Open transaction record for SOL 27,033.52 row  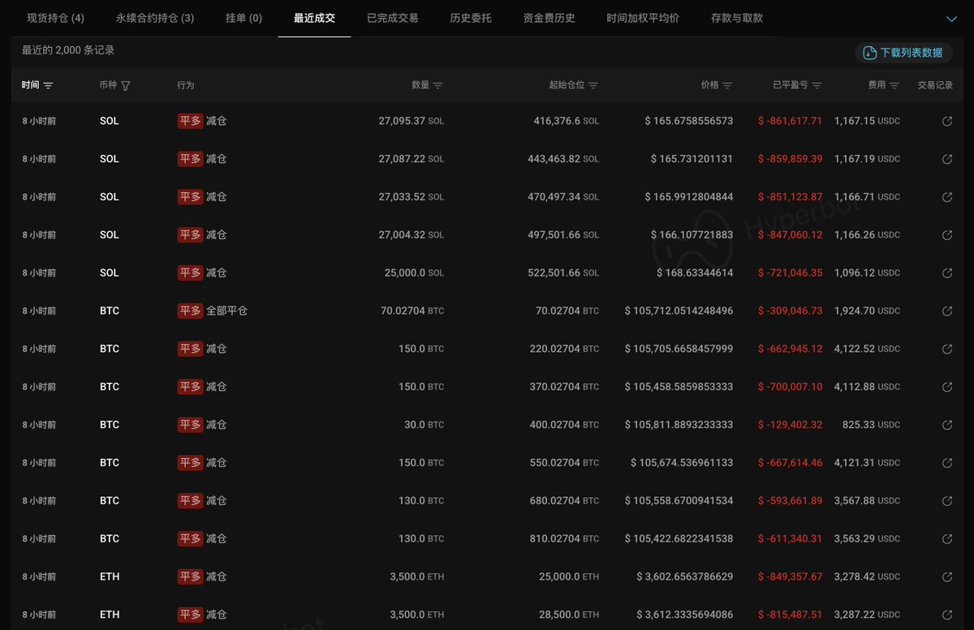tap(946, 197)
